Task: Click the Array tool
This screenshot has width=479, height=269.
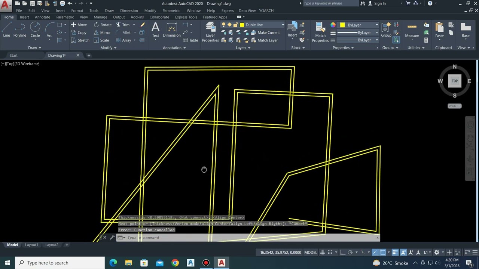Action: pyautogui.click(x=123, y=40)
